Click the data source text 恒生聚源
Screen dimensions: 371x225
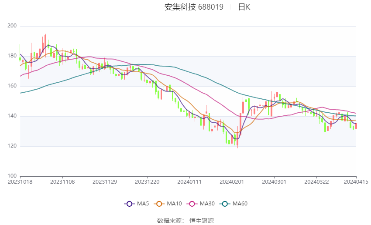pos(202,221)
